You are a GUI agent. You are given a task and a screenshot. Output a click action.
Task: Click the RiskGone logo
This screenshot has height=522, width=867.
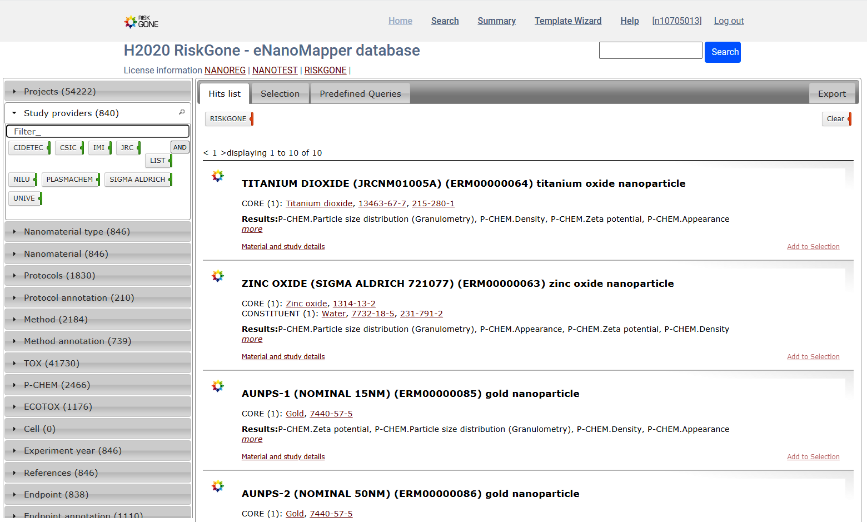(141, 22)
